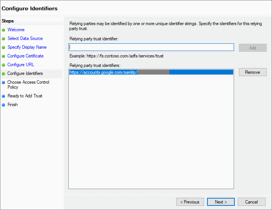Select the Configure Identifiers step
Image resolution: width=272 pixels, height=210 pixels.
[25, 73]
